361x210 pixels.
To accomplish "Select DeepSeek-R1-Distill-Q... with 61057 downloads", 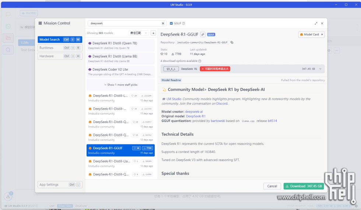I will pyautogui.click(x=121, y=124).
